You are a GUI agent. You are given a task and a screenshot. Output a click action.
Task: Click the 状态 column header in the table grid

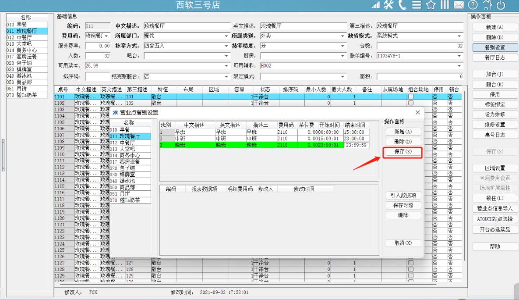pyautogui.click(x=265, y=89)
